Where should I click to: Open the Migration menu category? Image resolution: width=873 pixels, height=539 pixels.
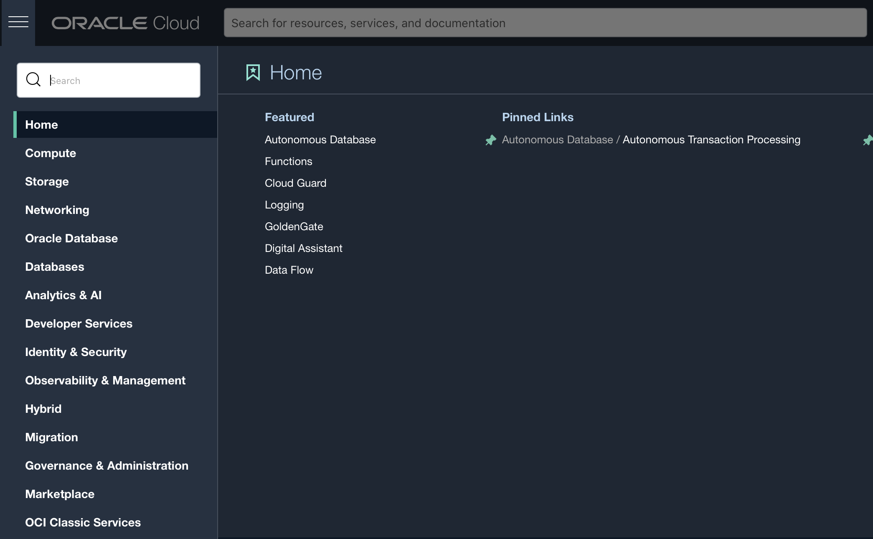[x=51, y=437]
